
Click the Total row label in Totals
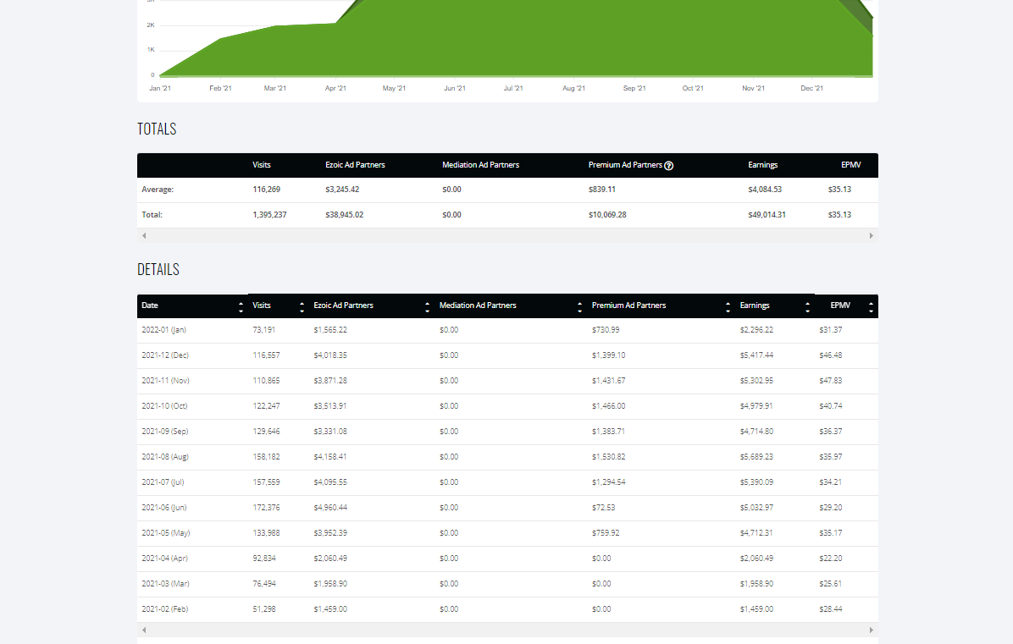pyautogui.click(x=152, y=215)
